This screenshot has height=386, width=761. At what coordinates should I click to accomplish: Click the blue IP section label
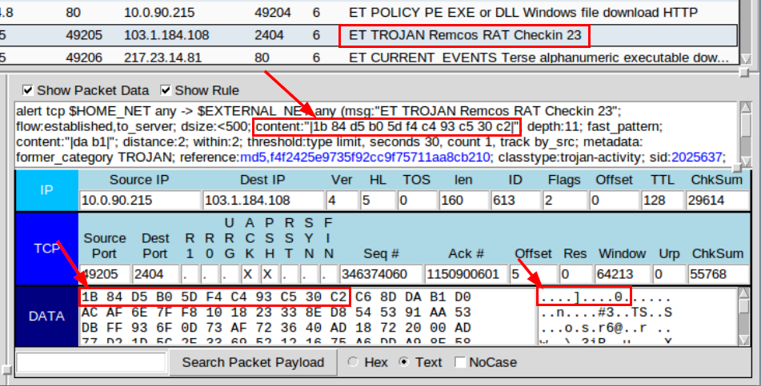click(x=46, y=190)
